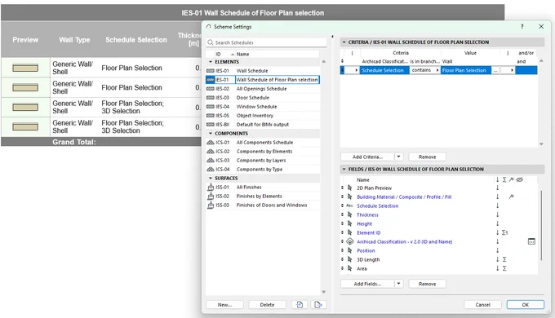
Task: Click into the Search Schedules field
Action: tap(267, 42)
